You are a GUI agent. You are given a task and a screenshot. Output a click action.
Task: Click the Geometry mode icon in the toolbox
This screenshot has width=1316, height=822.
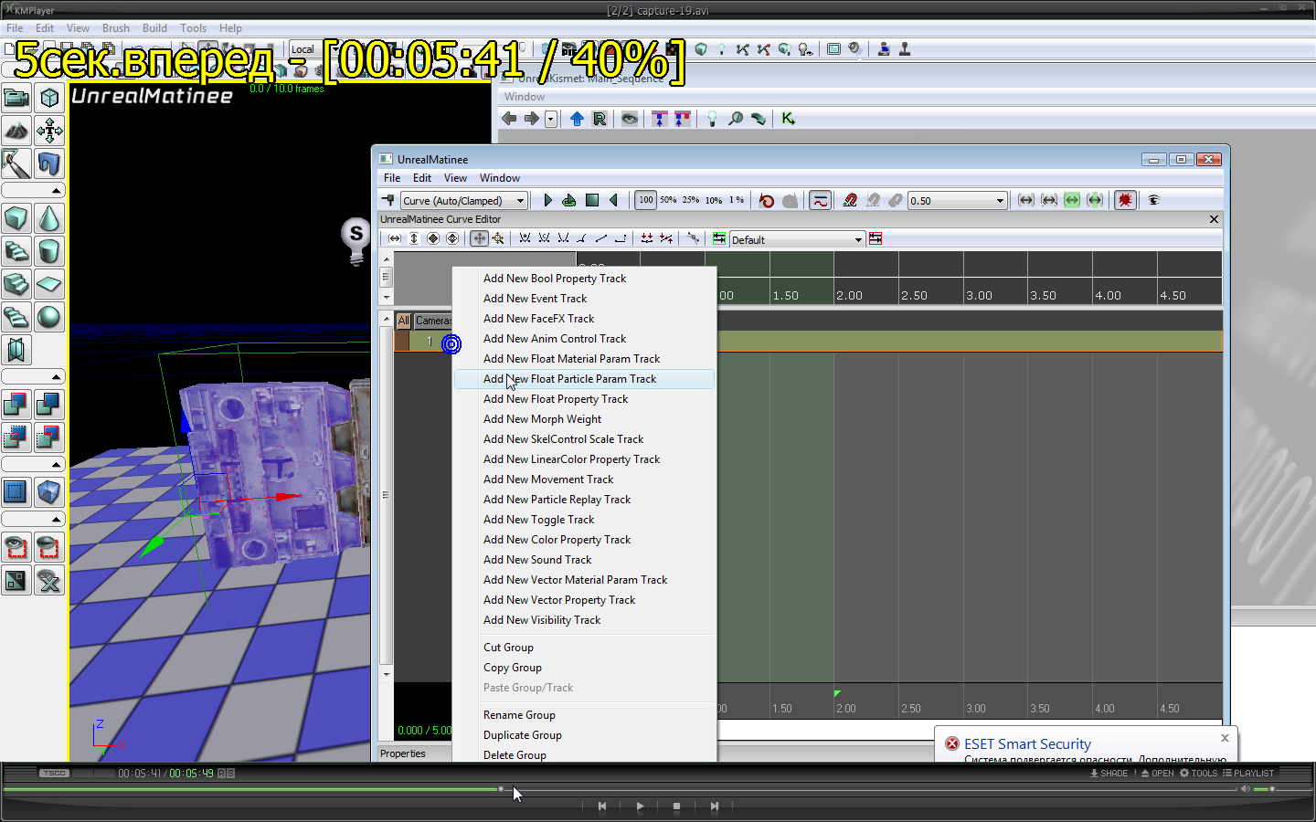point(49,98)
